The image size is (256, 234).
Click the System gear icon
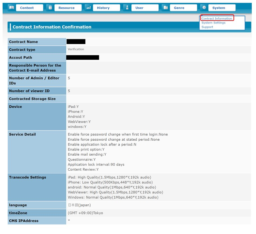(204, 8)
